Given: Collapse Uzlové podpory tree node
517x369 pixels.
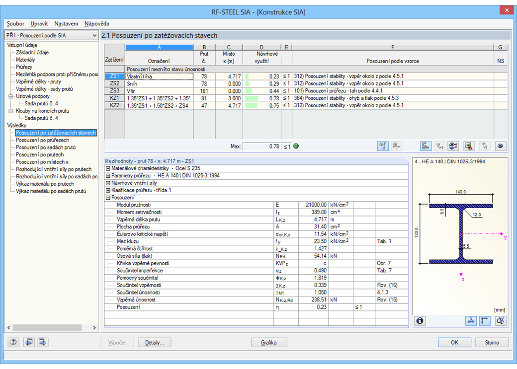Looking at the screenshot, I should tap(10, 96).
